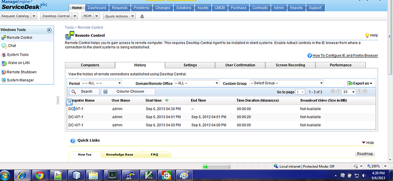
Task: Open Domain/Remote Office dropdown
Action: (196, 83)
